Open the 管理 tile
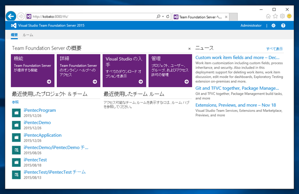The height and width of the screenshot is (194, 299). point(170,70)
